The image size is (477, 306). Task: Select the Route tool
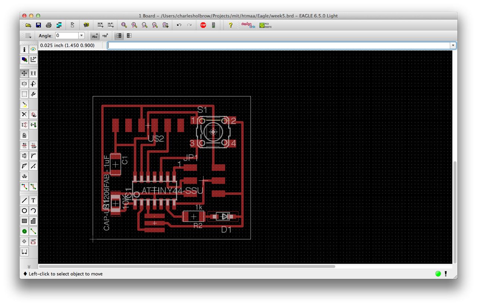[x=24, y=187]
